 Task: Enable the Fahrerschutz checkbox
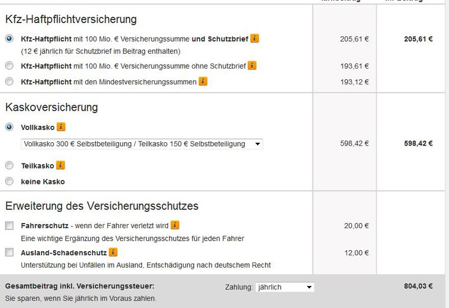coord(9,226)
